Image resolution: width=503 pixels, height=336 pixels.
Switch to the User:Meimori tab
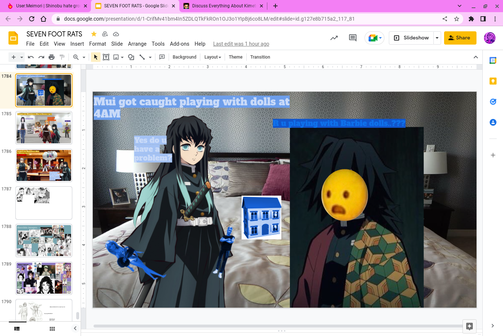tap(48, 6)
